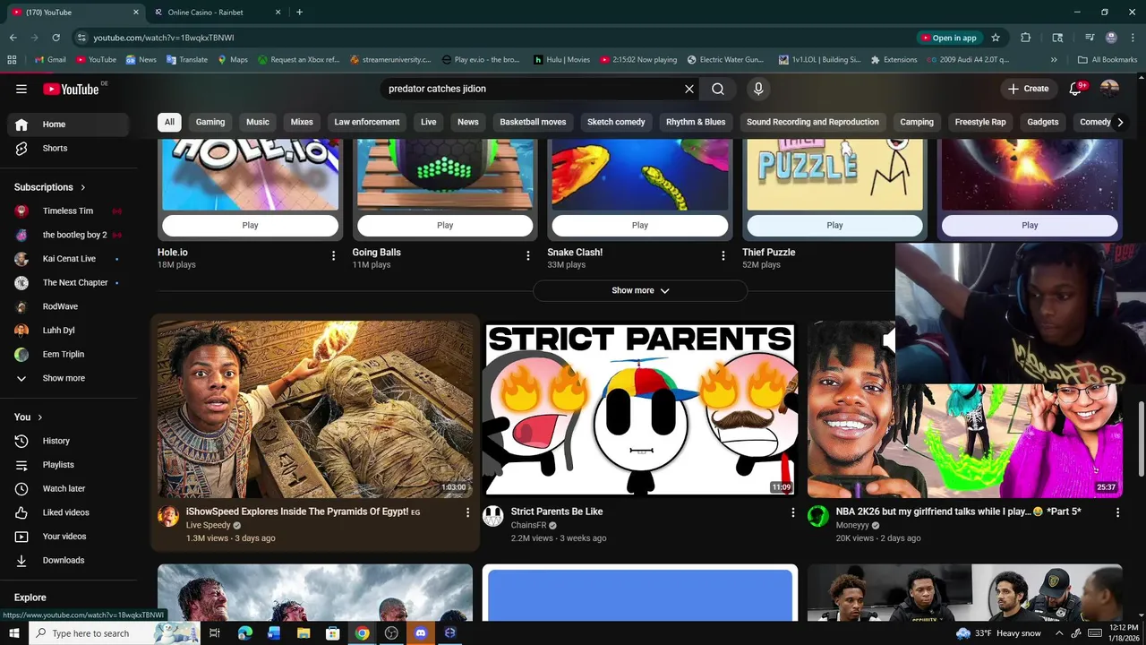
Task: Expand Show more games
Action: [x=640, y=290]
